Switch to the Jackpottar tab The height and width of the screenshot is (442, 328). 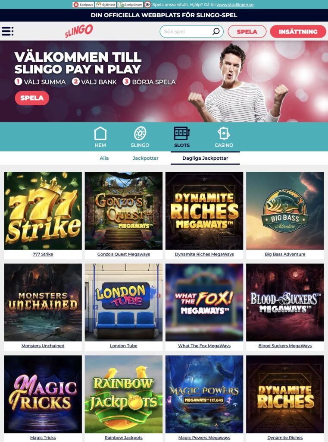pos(145,158)
